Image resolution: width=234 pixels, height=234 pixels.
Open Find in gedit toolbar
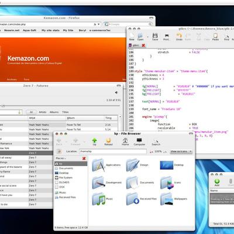[226, 37]
